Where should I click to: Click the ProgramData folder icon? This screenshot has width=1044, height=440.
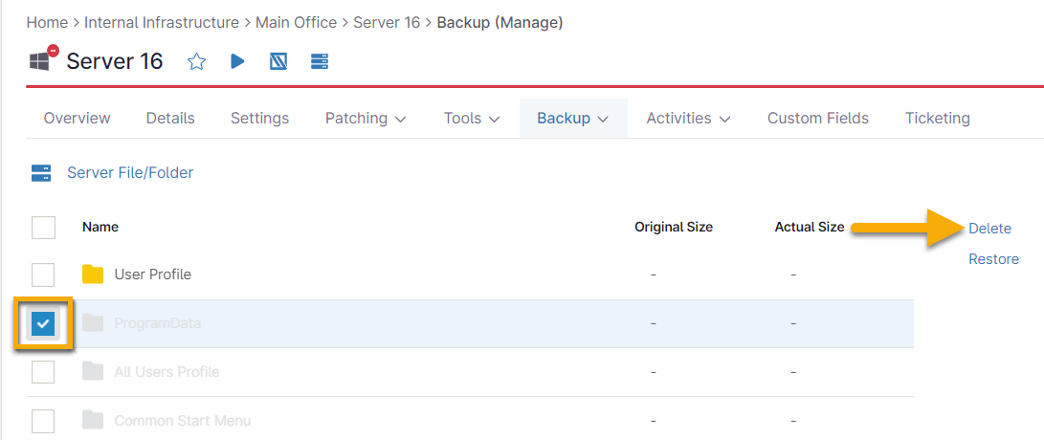(x=93, y=323)
